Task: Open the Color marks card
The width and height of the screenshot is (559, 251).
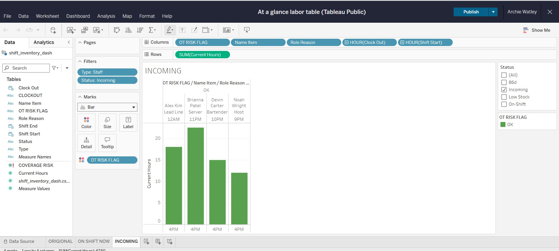Action: click(86, 123)
